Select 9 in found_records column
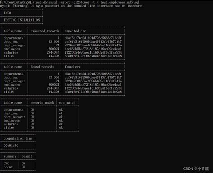Screen dimensions: 213x173 [58, 74]
